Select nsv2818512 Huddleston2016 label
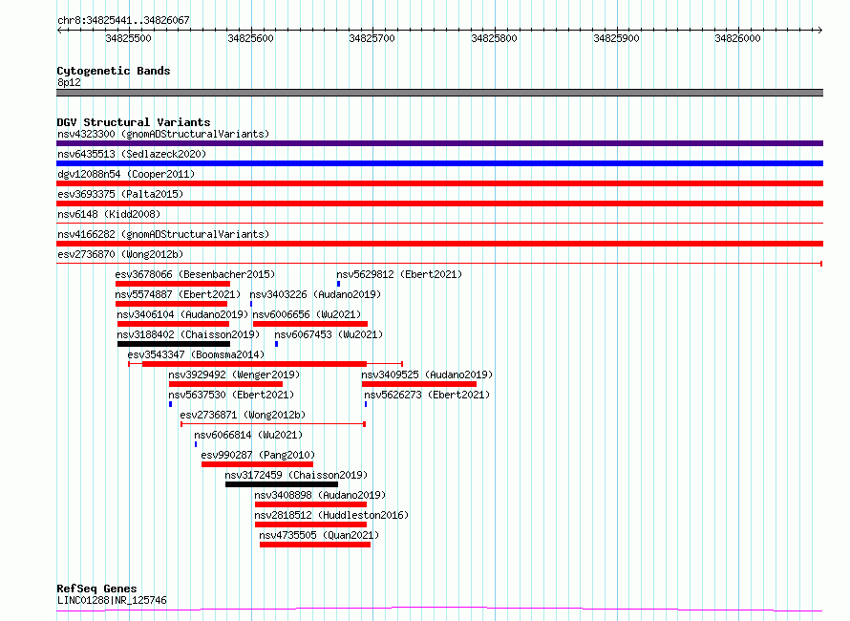 click(x=331, y=515)
